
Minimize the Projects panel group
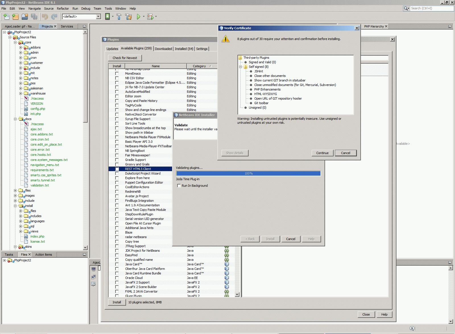(84, 27)
